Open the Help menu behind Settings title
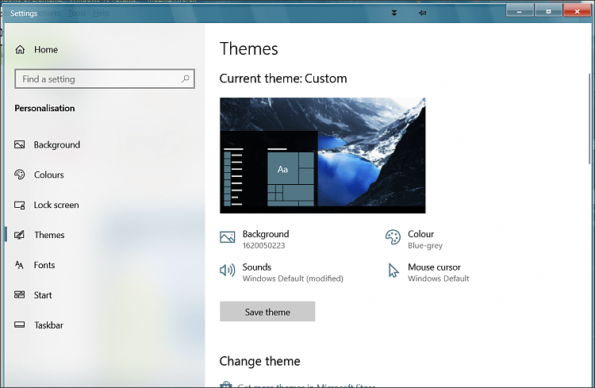The image size is (595, 388). [x=101, y=13]
